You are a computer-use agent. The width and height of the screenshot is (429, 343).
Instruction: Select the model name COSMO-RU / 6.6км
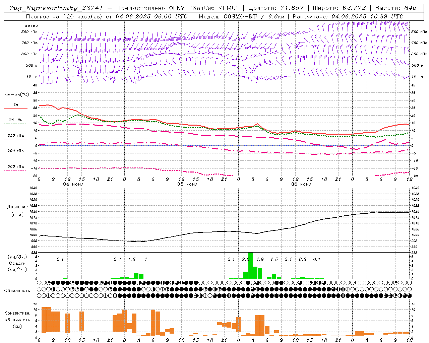tap(253, 16)
